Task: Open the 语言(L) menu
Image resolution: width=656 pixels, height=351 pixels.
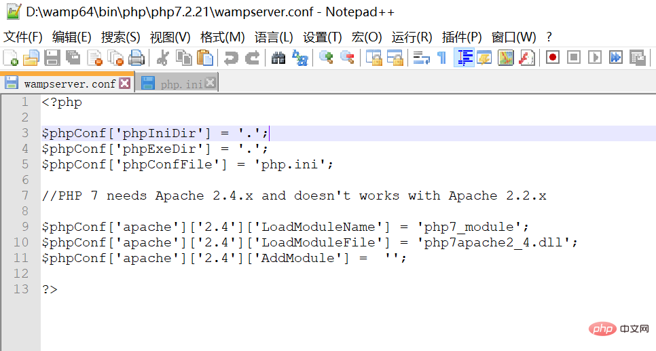Action: [x=274, y=37]
